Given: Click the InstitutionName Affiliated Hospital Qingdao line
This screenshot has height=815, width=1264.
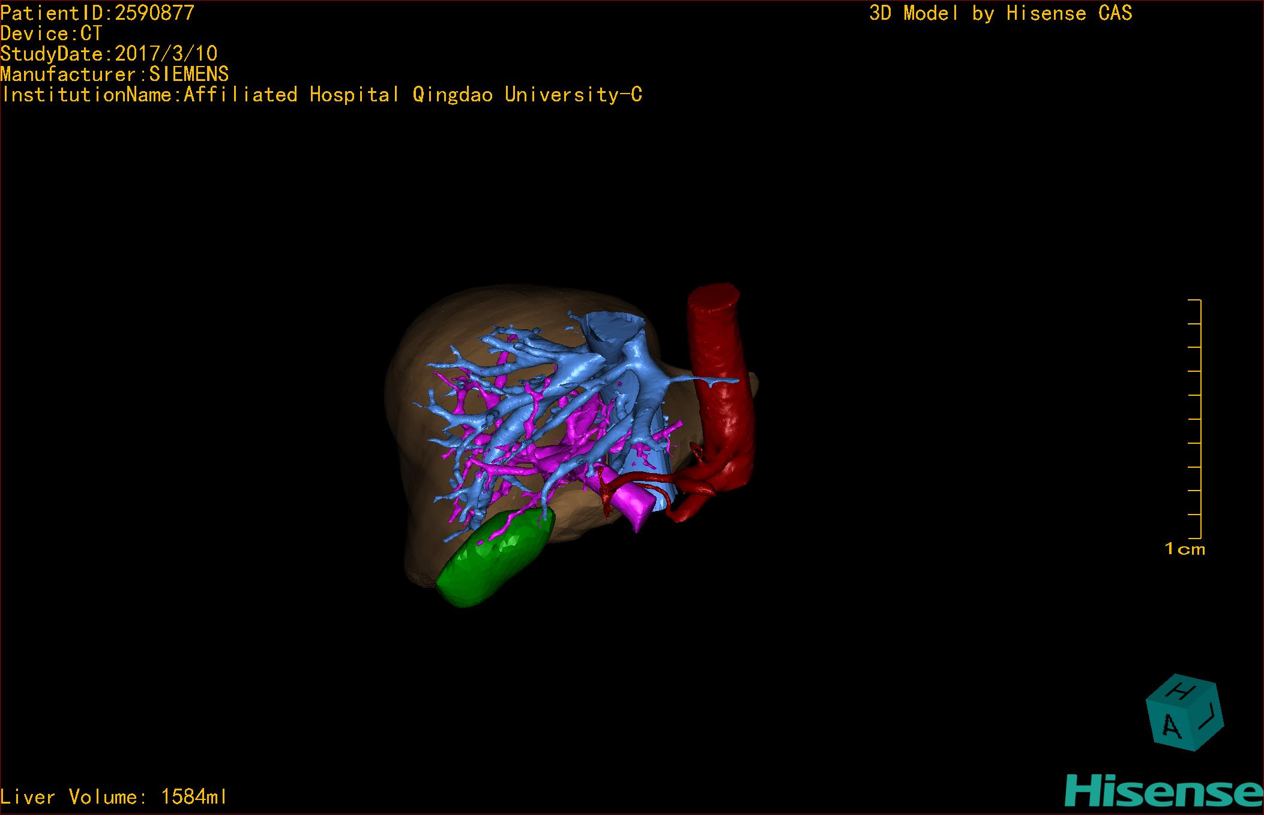Looking at the screenshot, I should [x=321, y=95].
